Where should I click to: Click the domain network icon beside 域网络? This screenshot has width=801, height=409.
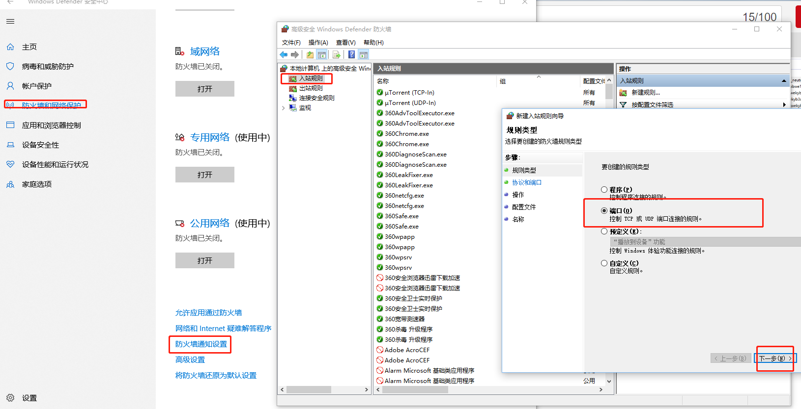[180, 51]
